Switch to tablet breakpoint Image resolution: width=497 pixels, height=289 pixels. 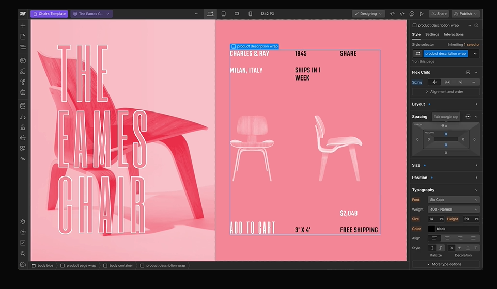click(x=224, y=14)
